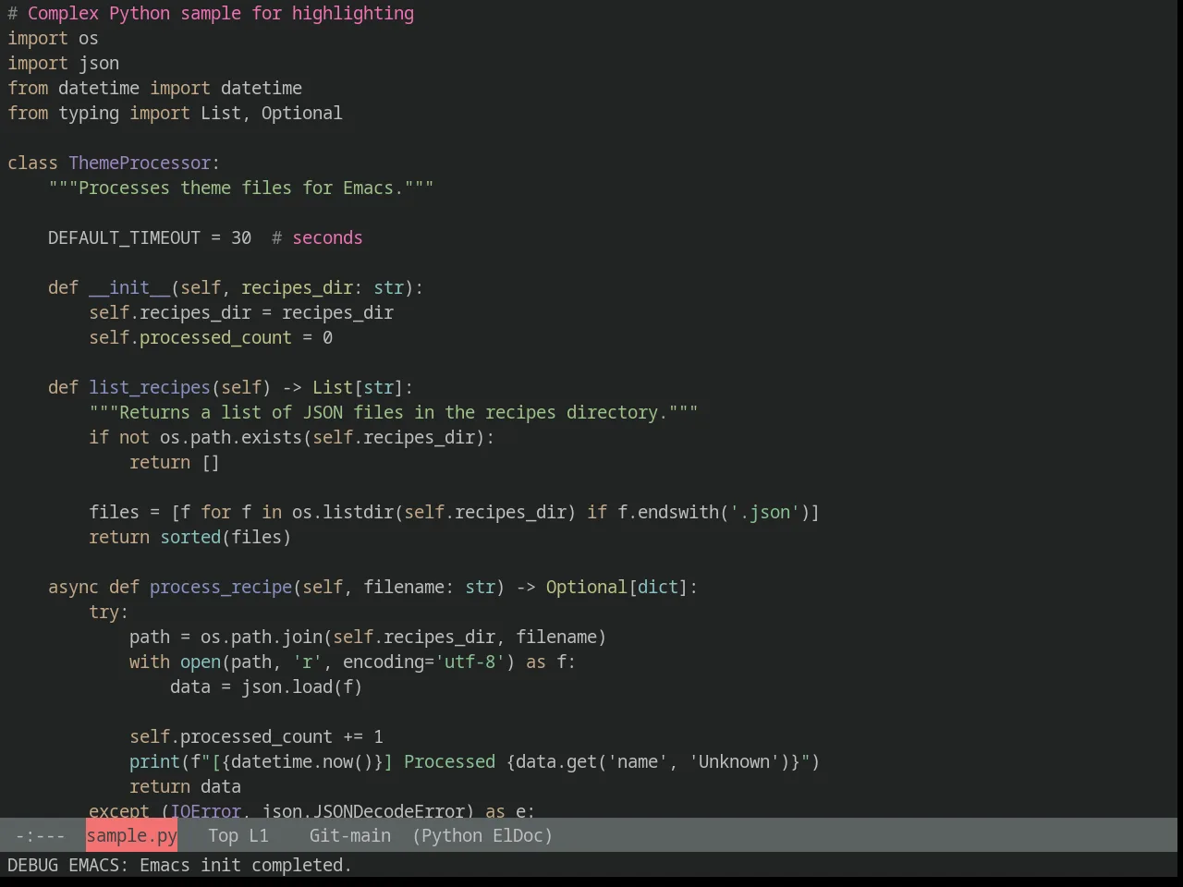Click the 'from datetime import datetime' line

(154, 88)
